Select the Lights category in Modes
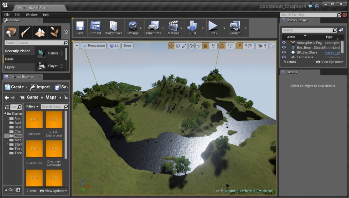 coord(10,67)
